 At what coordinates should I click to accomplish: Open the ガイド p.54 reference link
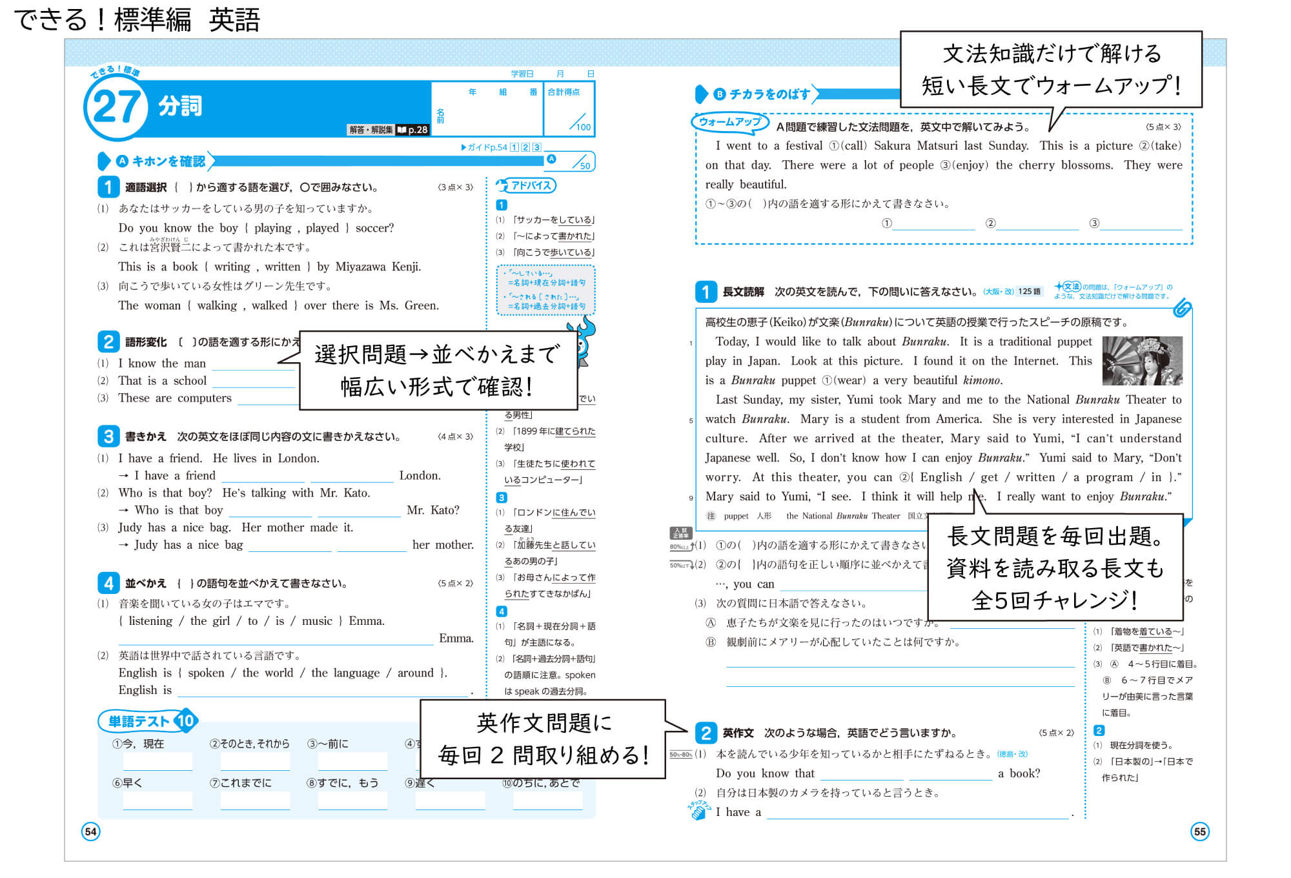tap(501, 147)
